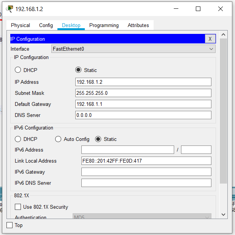Enable Use 802.1X Security checkbox
This screenshot has width=235, height=235.
pyautogui.click(x=18, y=207)
